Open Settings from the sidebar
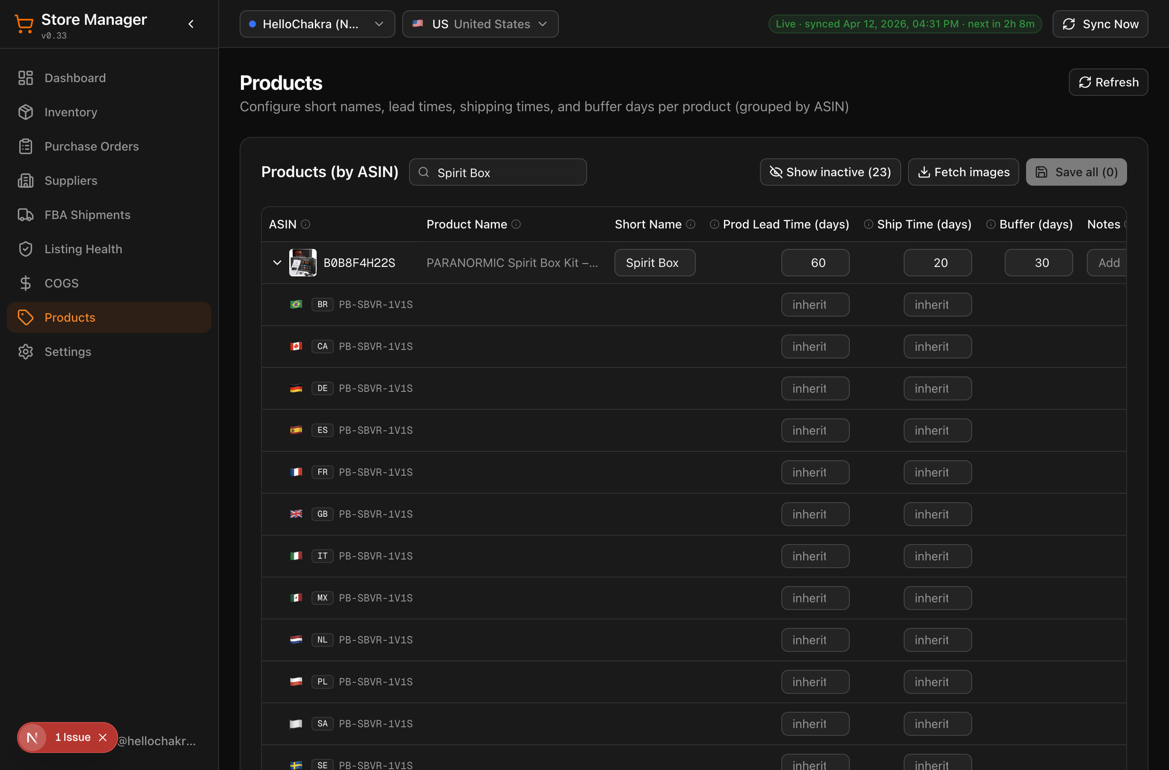The height and width of the screenshot is (770, 1169). click(109, 352)
